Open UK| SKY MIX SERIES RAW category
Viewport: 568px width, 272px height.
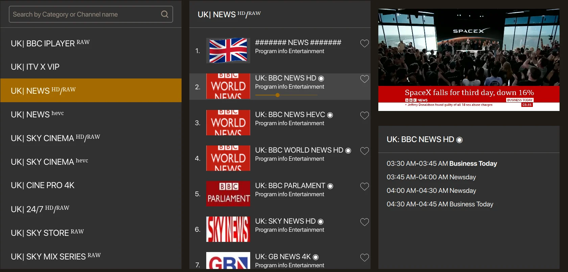pyautogui.click(x=91, y=256)
